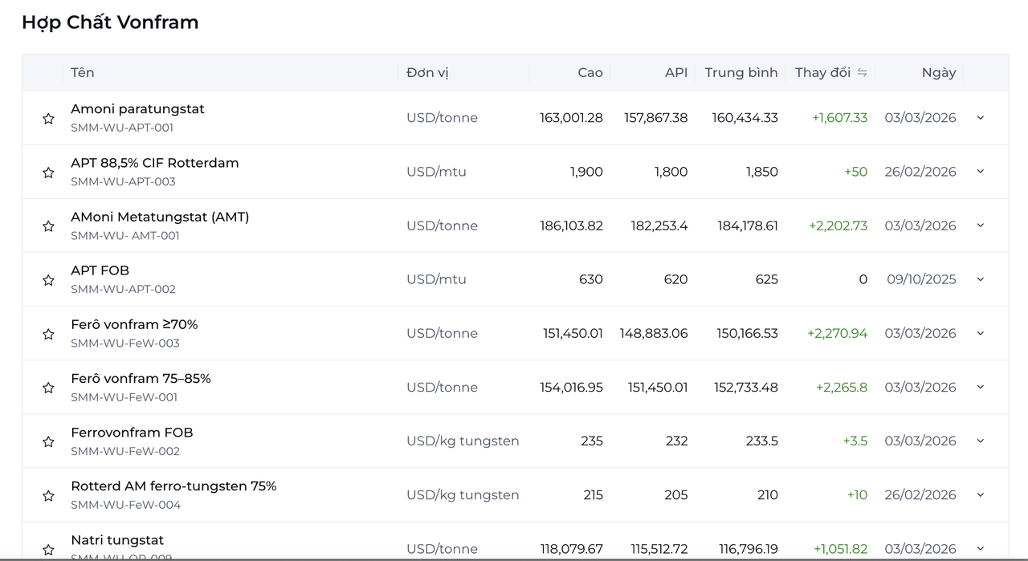This screenshot has height=561, width=1028.
Task: Expand the Natri tungstat row chevron
Action: pos(981,548)
